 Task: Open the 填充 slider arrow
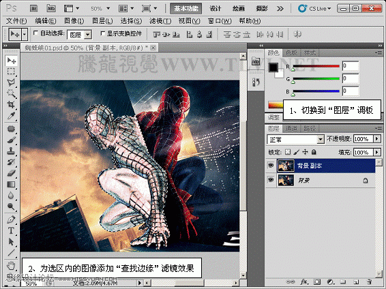tap(377, 152)
